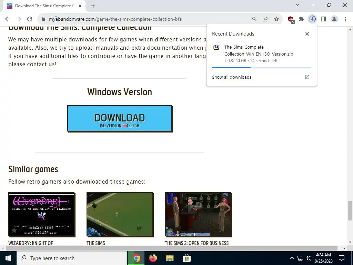Open the Chrome three-dot menu
353x265 pixels.
tap(345, 19)
